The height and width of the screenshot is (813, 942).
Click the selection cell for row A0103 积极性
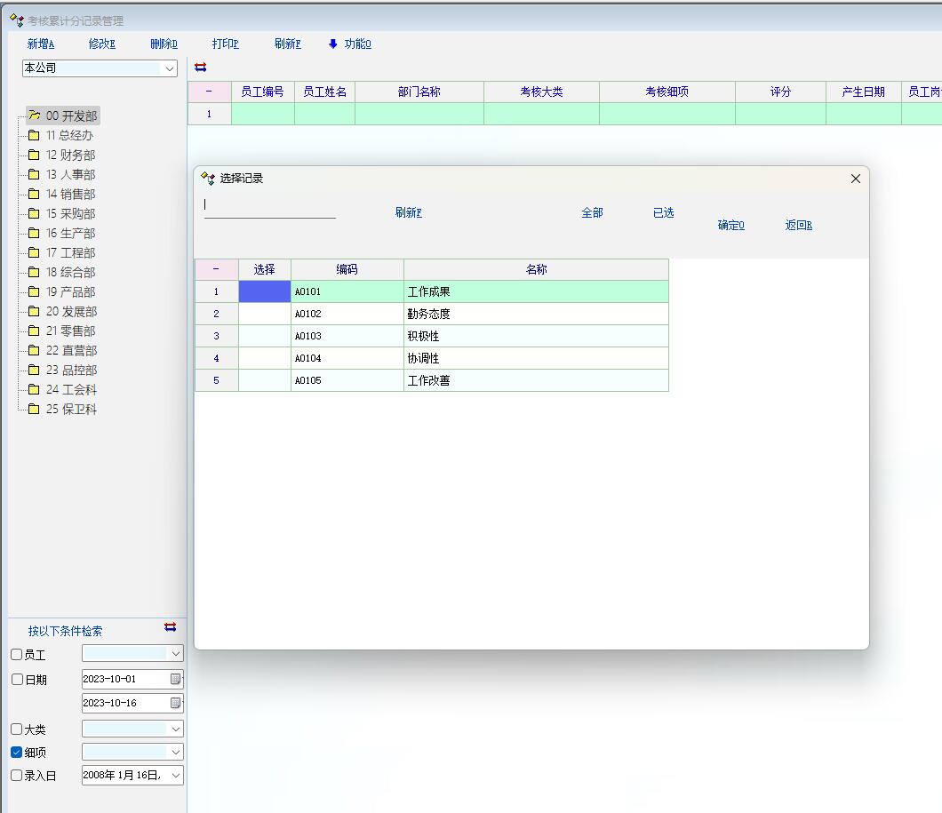265,337
